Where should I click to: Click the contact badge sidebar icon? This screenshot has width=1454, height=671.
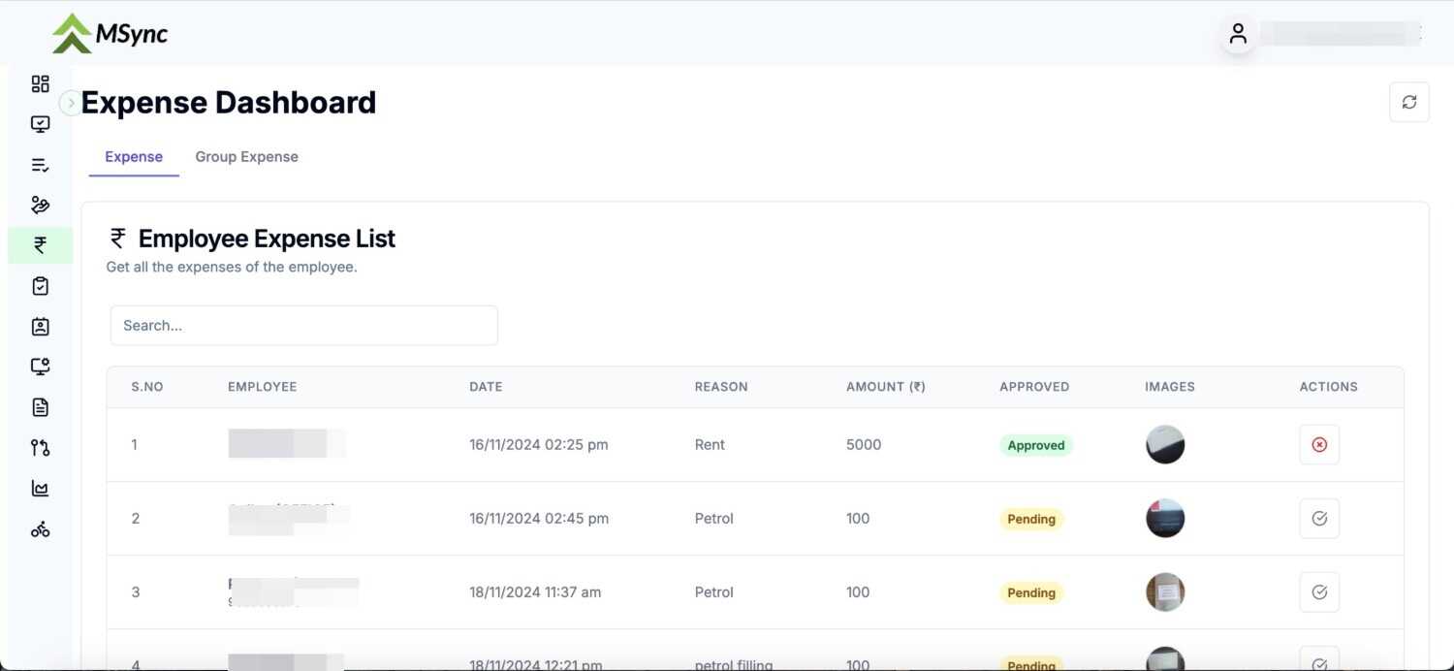[x=40, y=327]
